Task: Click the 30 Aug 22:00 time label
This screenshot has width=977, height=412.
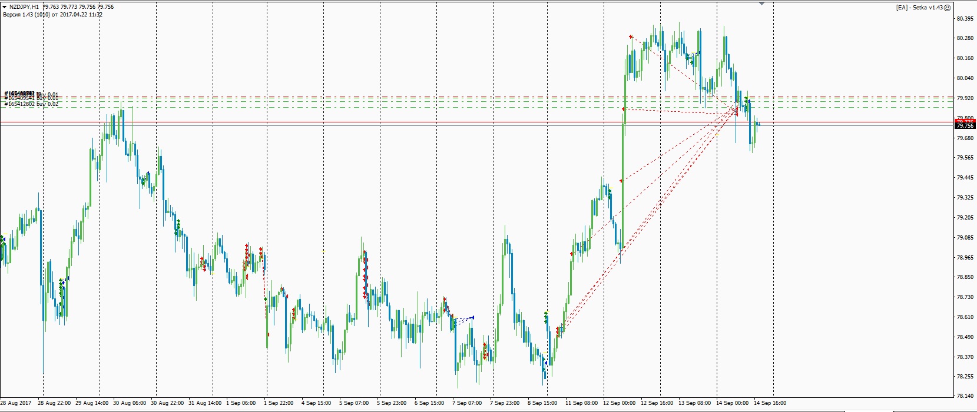Action: pos(168,403)
